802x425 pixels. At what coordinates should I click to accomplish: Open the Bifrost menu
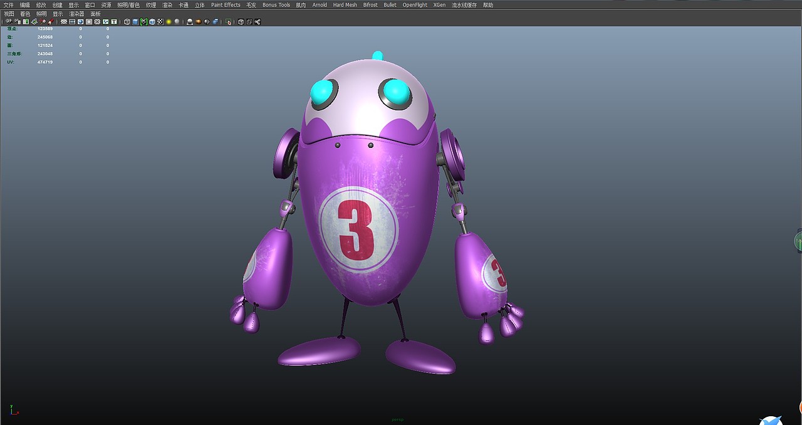click(370, 4)
